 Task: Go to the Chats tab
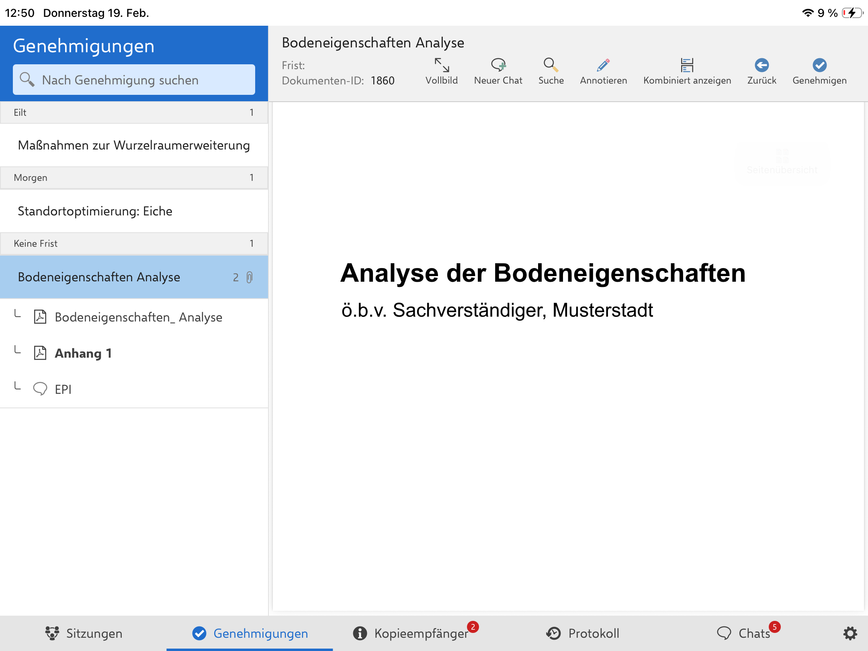pos(744,633)
